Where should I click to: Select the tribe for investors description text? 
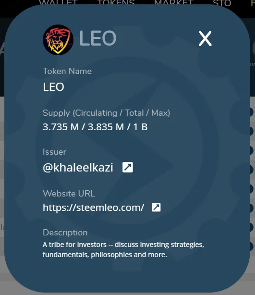coord(123,249)
